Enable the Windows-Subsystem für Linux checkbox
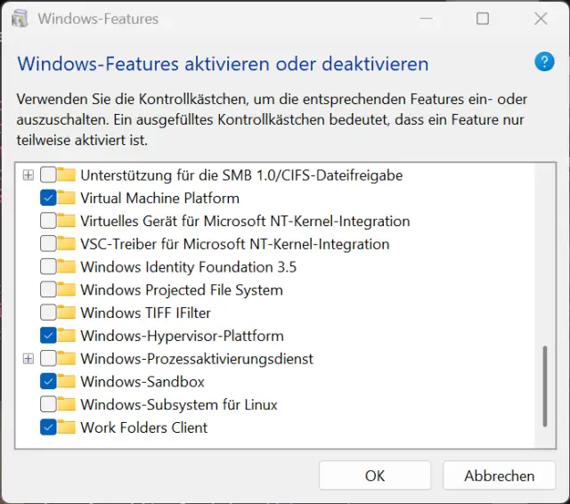 pos(48,405)
